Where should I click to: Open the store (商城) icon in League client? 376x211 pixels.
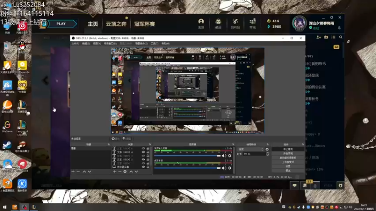[252, 24]
